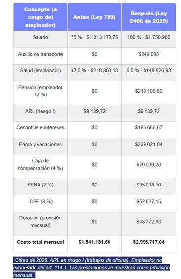The image size is (181, 279).
Task: Select the 'SENA (2 %)' row label
Action: pyautogui.click(x=40, y=185)
